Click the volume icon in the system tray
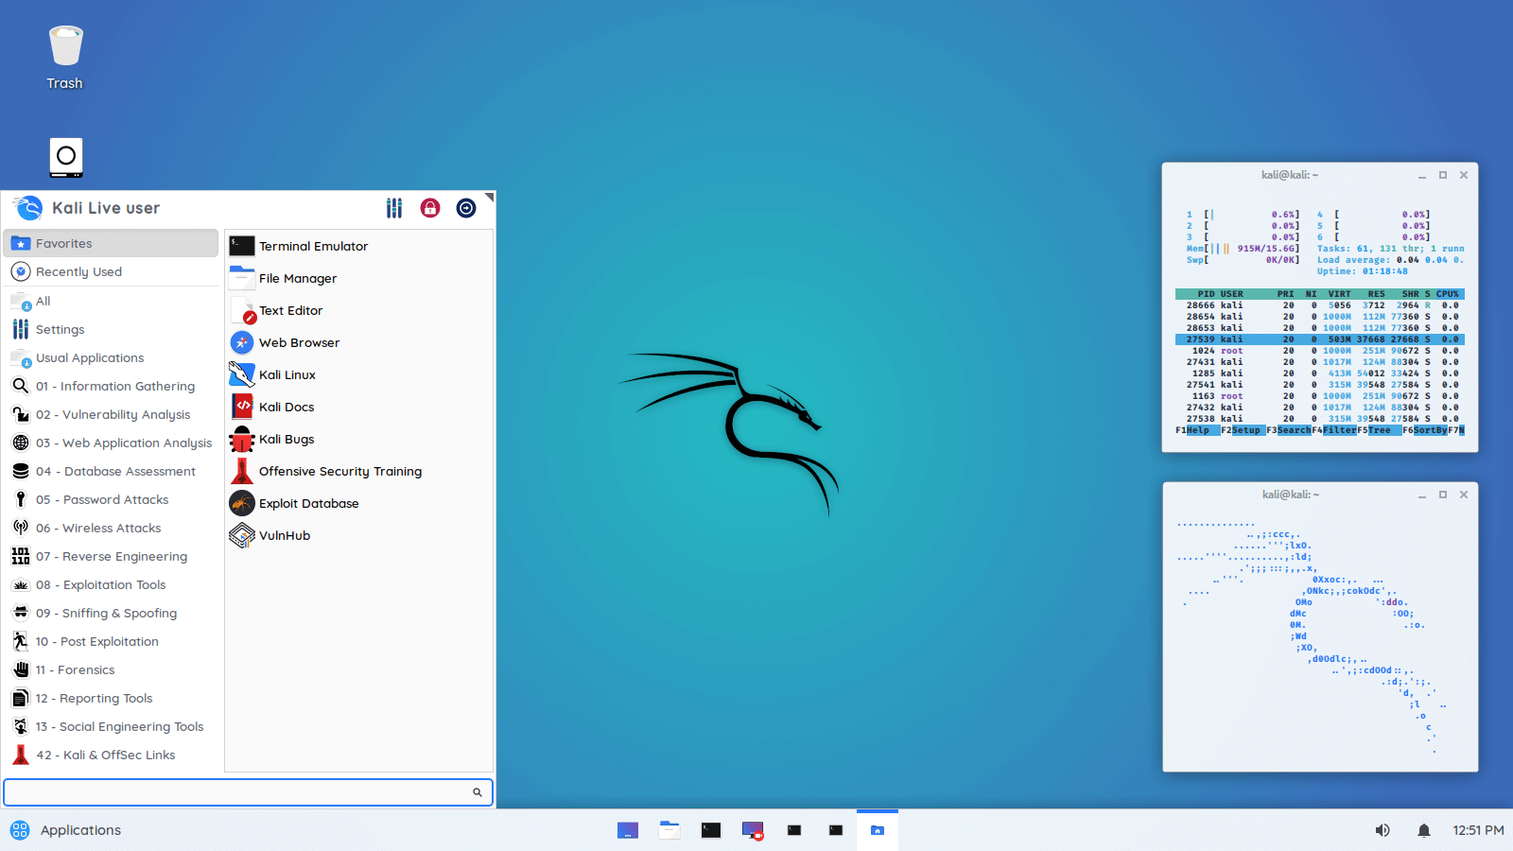 click(1382, 829)
